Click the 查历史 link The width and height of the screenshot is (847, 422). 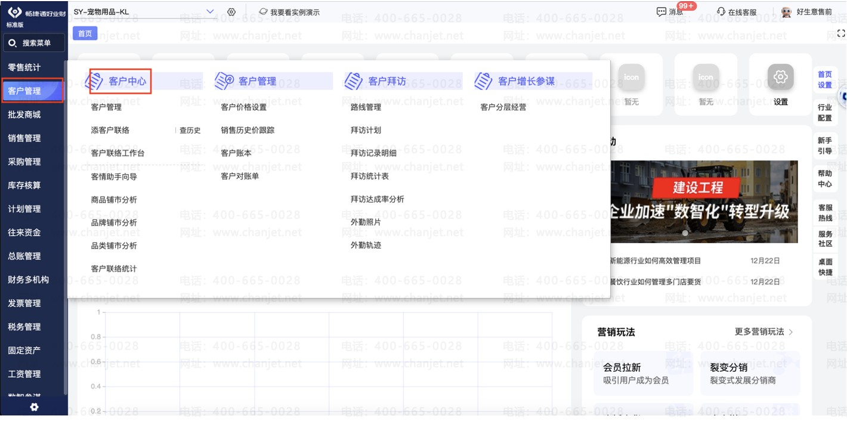pyautogui.click(x=190, y=131)
